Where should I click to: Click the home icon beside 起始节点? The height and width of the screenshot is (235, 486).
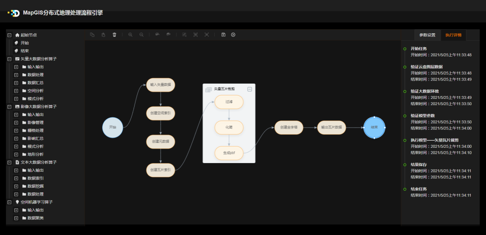[x=18, y=35]
